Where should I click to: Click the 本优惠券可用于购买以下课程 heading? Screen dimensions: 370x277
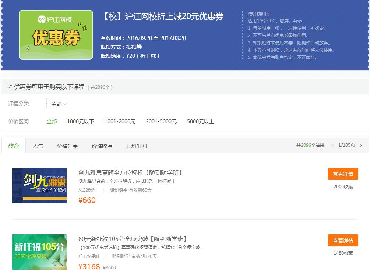(46, 87)
